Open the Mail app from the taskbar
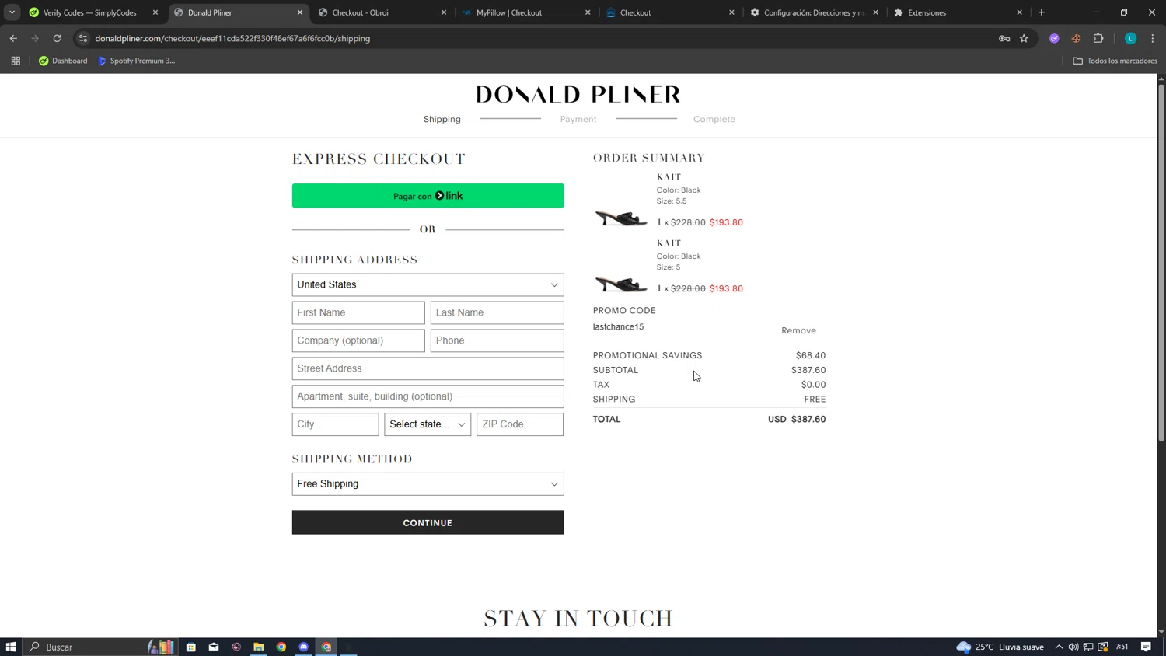This screenshot has width=1166, height=656. (214, 647)
